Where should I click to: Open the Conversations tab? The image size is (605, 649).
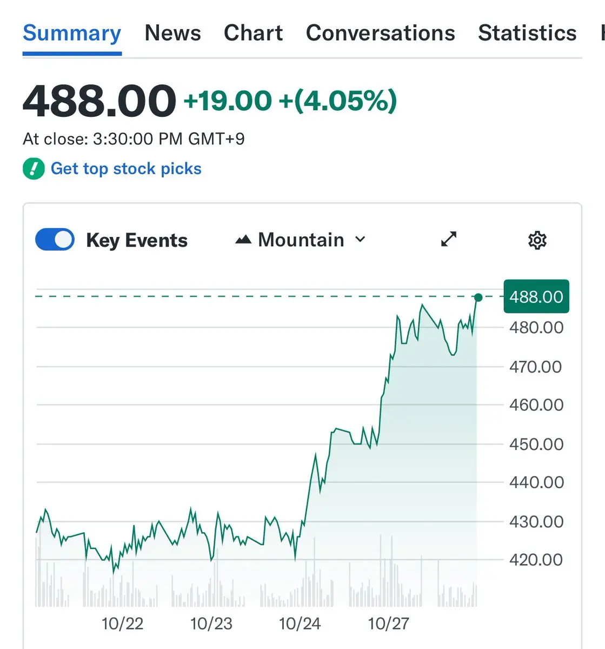[x=380, y=33]
